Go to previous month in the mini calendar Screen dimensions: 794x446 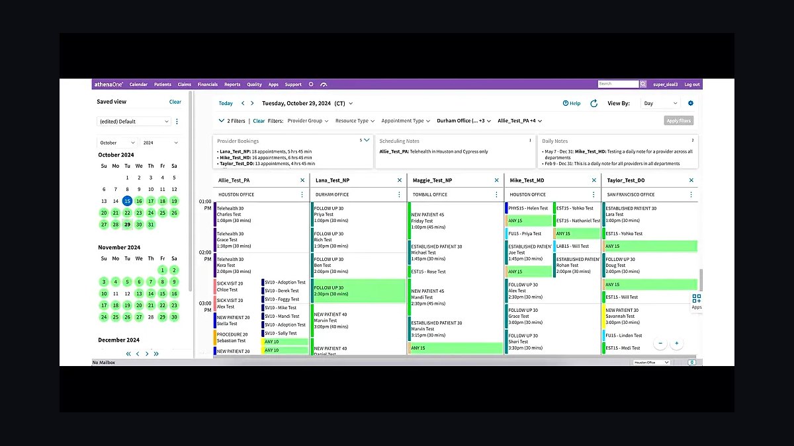tap(138, 354)
